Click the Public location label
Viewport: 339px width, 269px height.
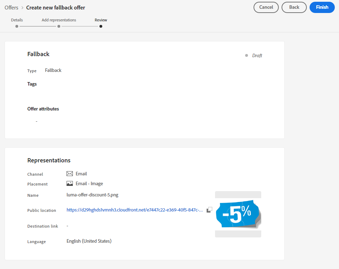(42, 210)
